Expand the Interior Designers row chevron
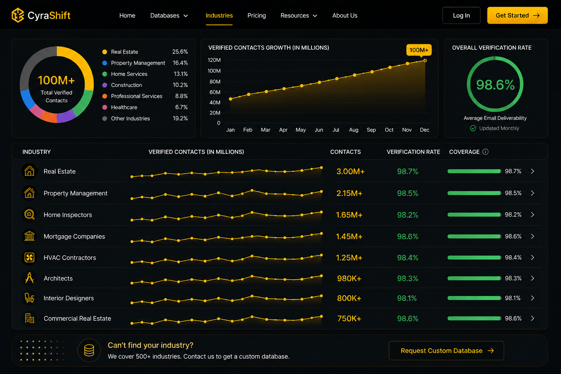The height and width of the screenshot is (374, 561). pos(533,298)
